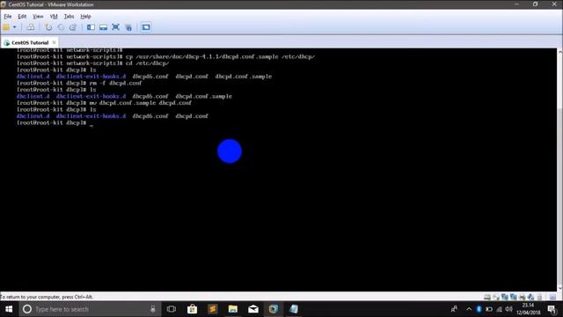This screenshot has height=317, width=563.
Task: Select the CentOS Tutorial tab
Action: [29, 42]
